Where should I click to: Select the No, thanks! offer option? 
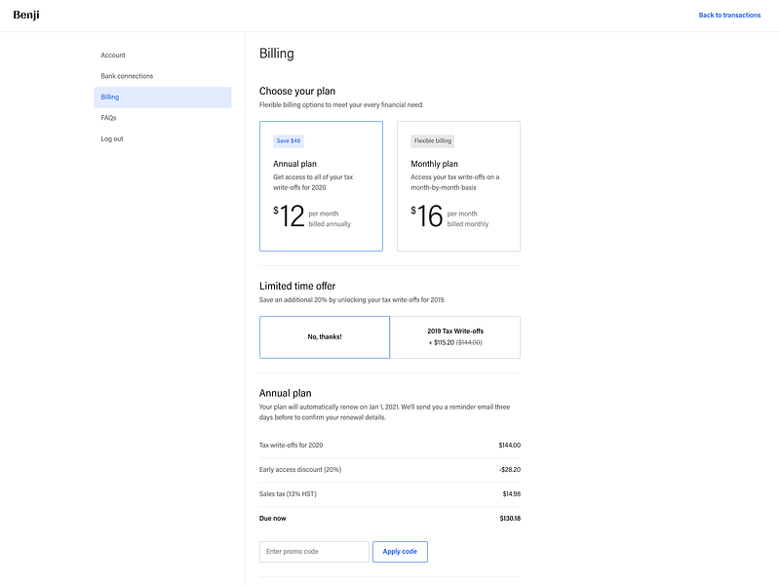click(325, 337)
